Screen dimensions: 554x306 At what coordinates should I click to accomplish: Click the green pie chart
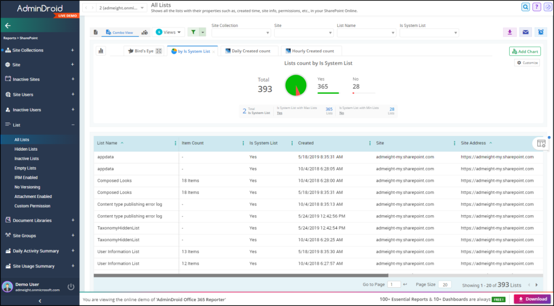tap(296, 85)
